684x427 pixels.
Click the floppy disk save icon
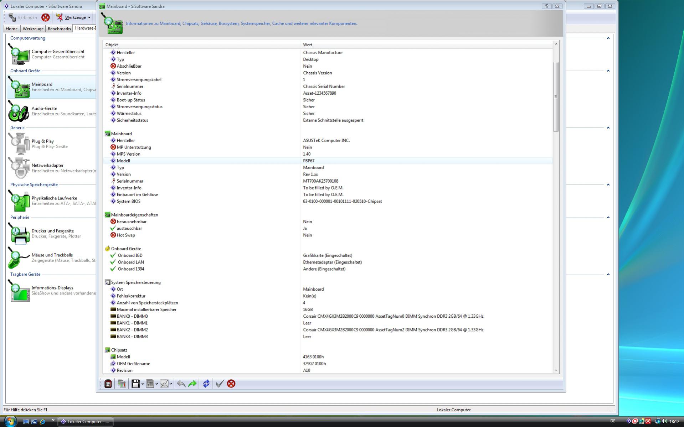(135, 384)
